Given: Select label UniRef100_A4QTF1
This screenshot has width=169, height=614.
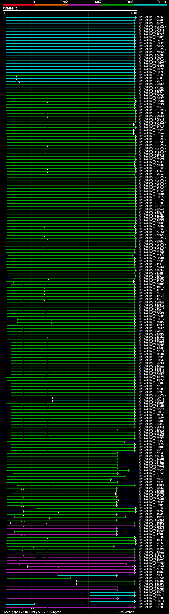Looking at the screenshot, I should coord(152,485).
